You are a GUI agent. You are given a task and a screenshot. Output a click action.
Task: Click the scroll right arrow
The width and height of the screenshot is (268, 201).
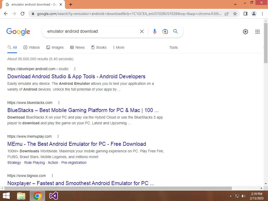[x=261, y=188]
